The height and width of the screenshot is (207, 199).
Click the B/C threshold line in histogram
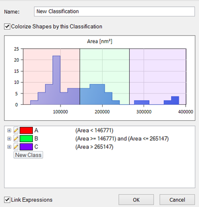point(129,77)
